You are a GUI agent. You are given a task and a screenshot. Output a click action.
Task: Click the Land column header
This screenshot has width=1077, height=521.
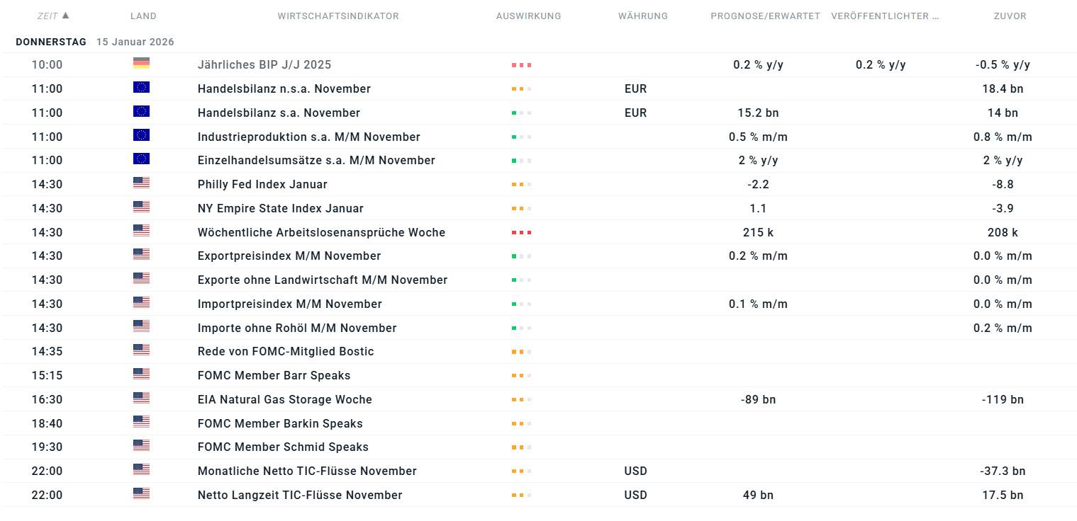click(x=143, y=16)
